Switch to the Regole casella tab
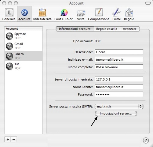The height and width of the screenshot is (147, 153). click(107, 29)
